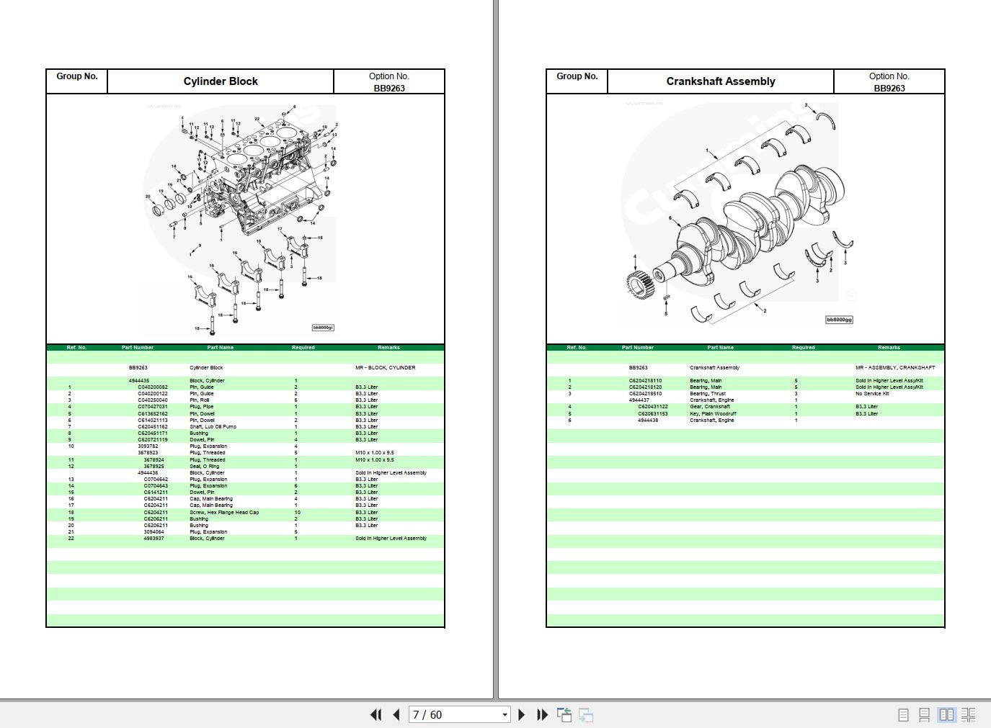The width and height of the screenshot is (991, 728).
Task: Click the diagram label bb8000gi
Action: (x=323, y=328)
